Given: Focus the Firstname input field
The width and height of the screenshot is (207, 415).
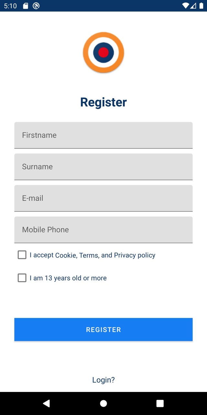Looking at the screenshot, I should (x=103, y=135).
